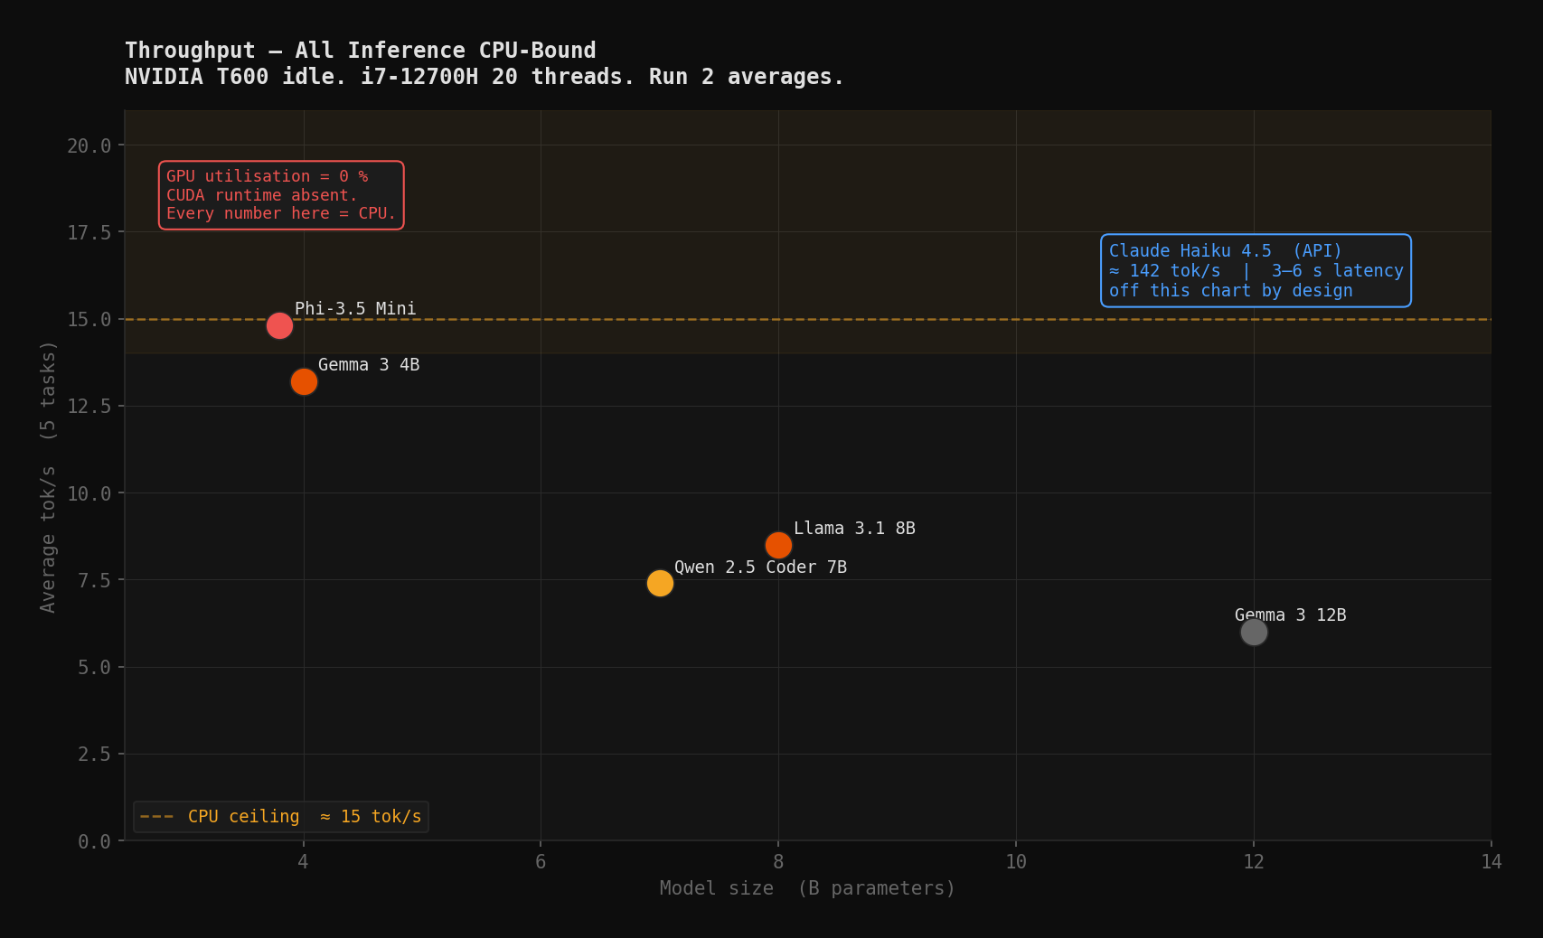Click the 'Phi-3.5 Mini' label

(x=355, y=309)
